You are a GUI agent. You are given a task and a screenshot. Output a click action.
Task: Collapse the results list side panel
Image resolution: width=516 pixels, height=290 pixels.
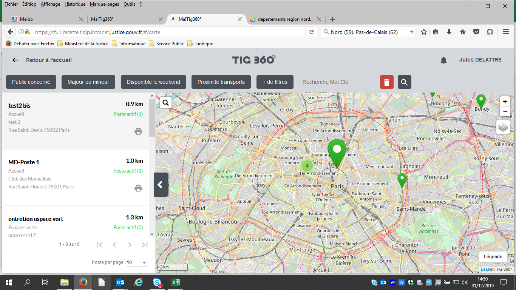coord(161,185)
